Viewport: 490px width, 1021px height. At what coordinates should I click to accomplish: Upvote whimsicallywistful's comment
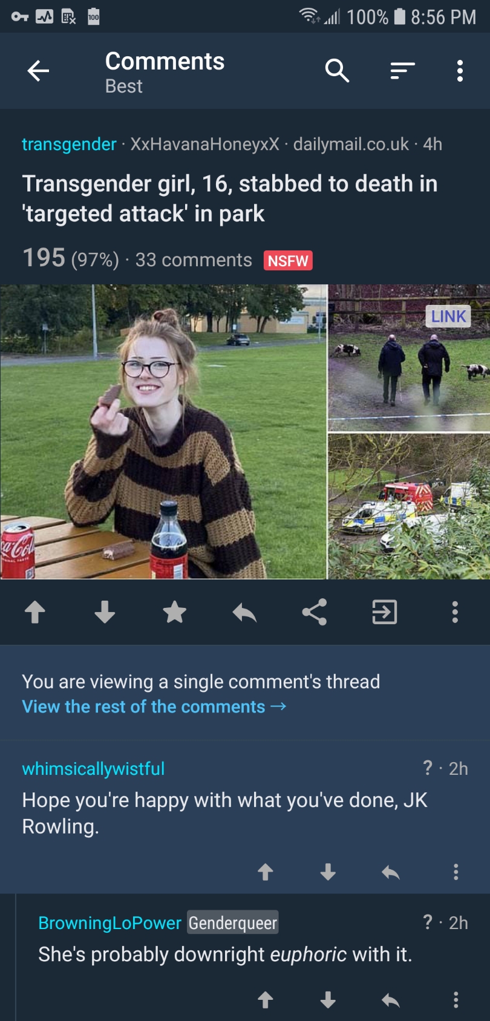266,872
